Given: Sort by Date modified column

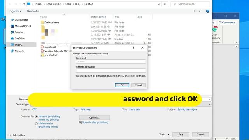Looking at the screenshot, I should click(x=98, y=17).
